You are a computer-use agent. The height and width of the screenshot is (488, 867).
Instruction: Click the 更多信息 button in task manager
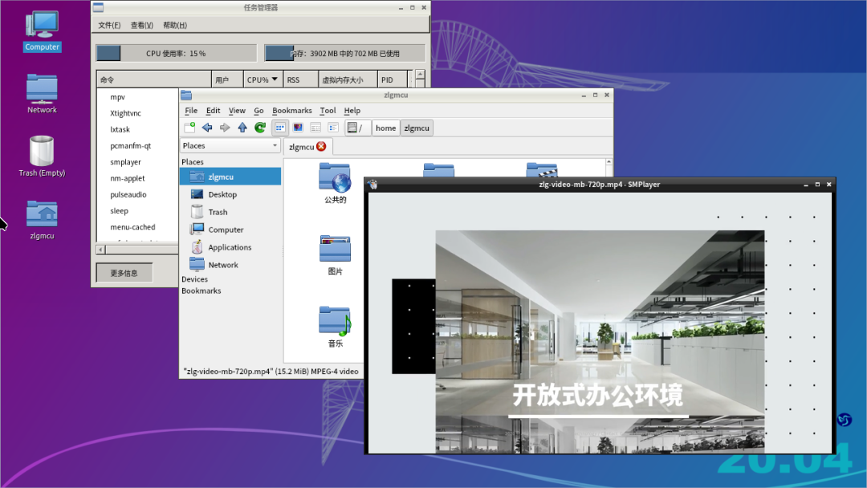[124, 271]
